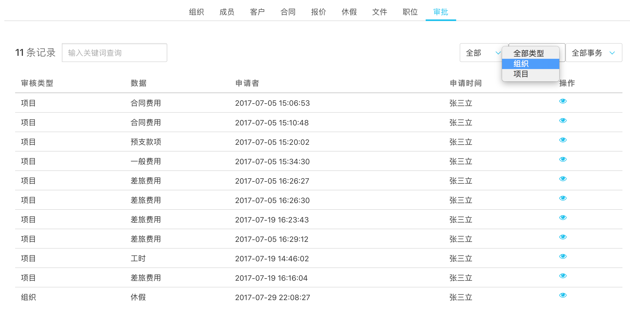Switch to the 成员 tab
This screenshot has height=316, width=630.
pos(227,12)
